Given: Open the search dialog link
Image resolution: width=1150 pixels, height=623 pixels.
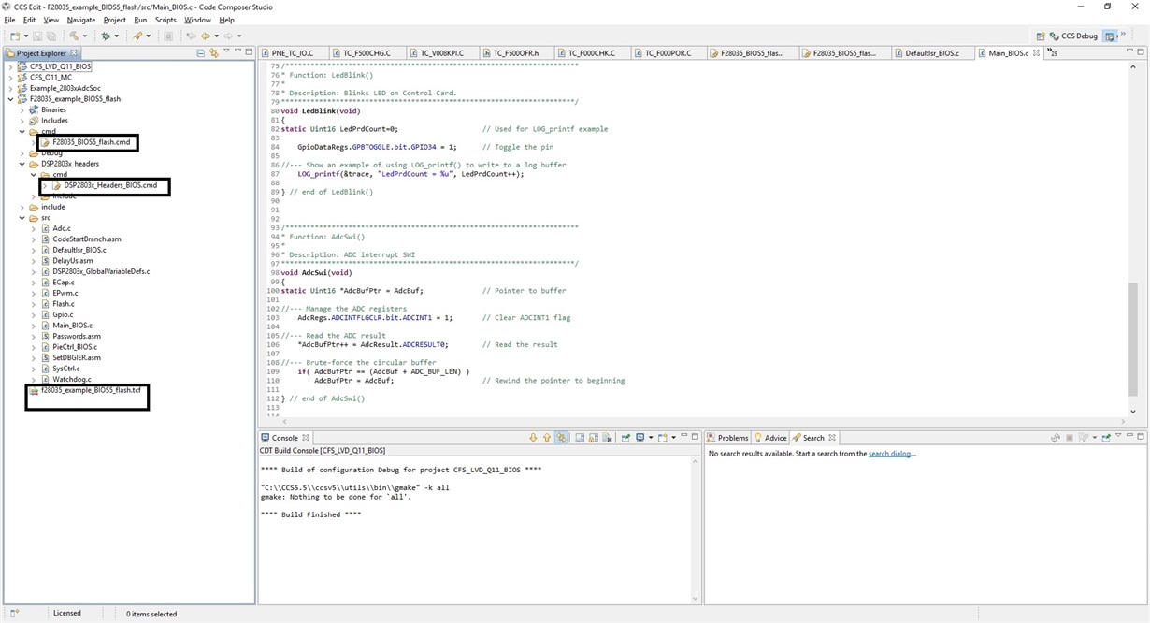Looking at the screenshot, I should click(x=891, y=454).
